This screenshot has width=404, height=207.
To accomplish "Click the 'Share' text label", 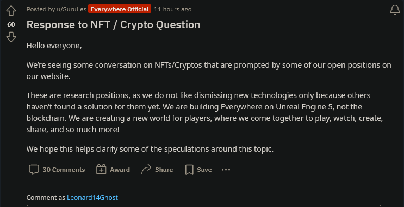I will coord(164,170).
